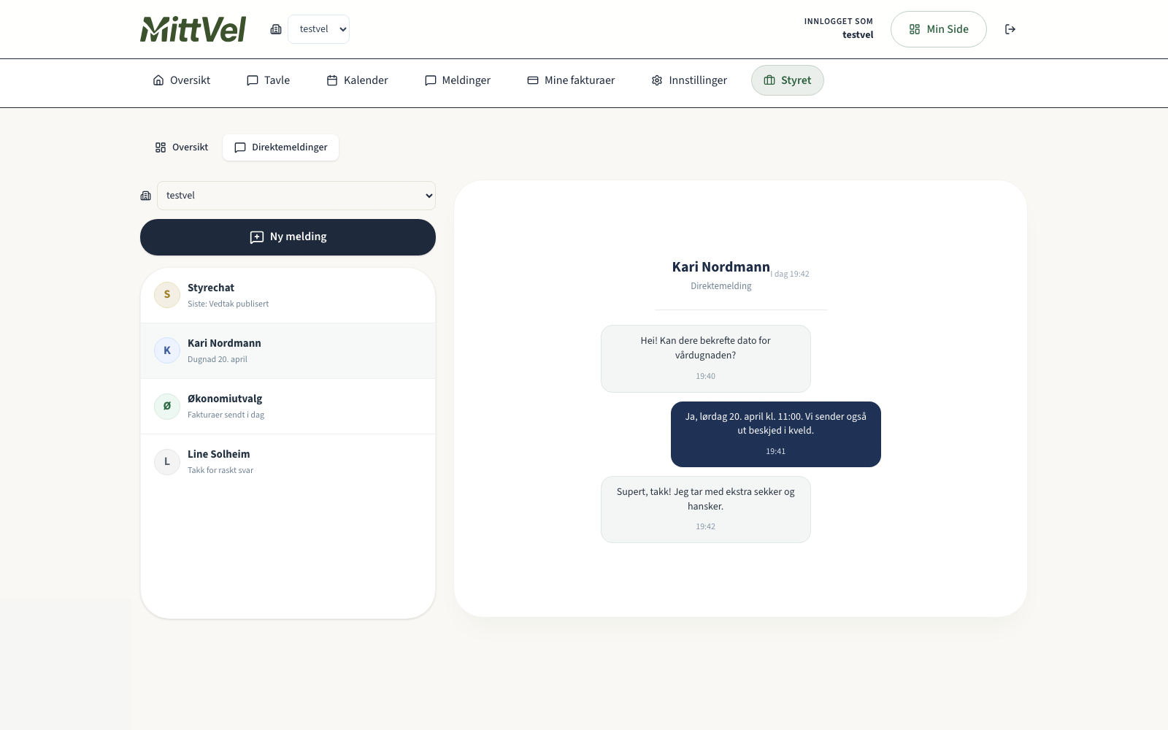Go to Mine fakturaer
The image size is (1168, 730).
(571, 80)
